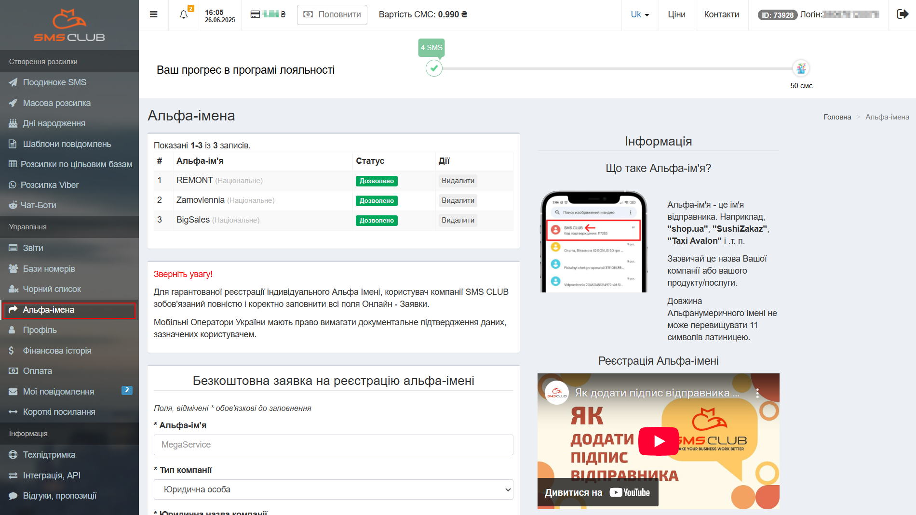Click the loyalty progress bar
Viewport: 916px width, 515px height.
[x=617, y=68]
